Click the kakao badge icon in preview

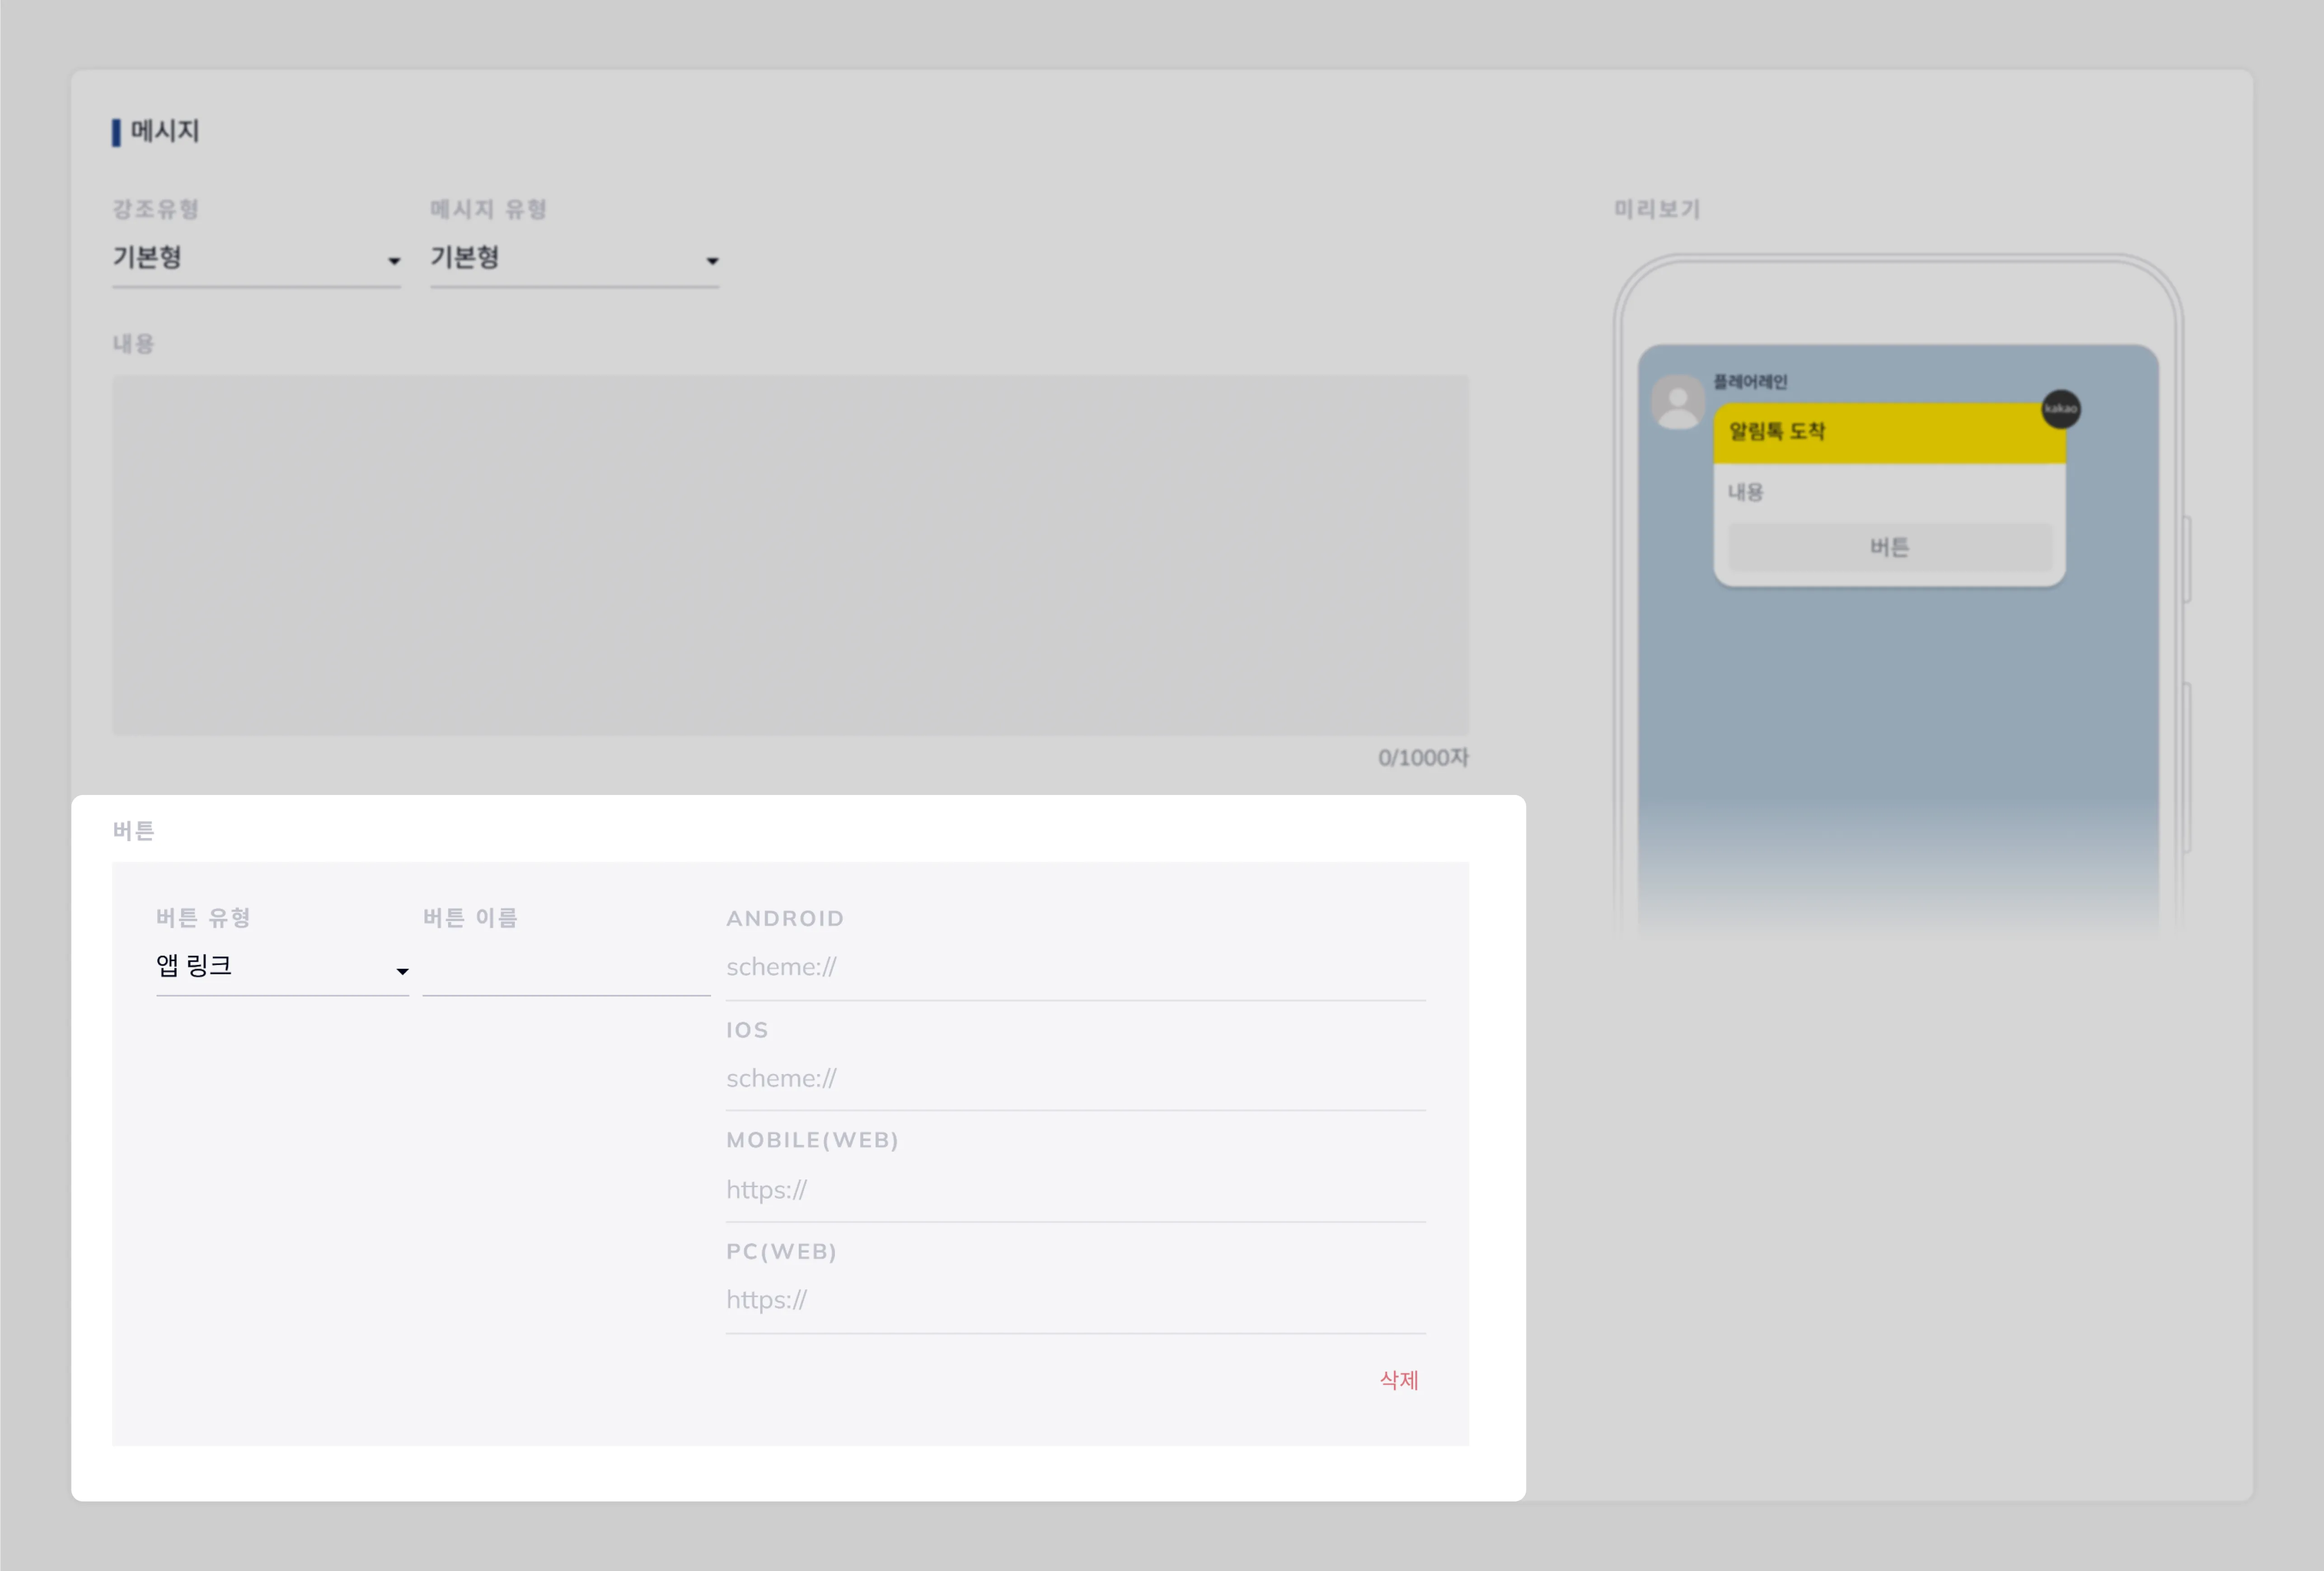(x=2061, y=409)
